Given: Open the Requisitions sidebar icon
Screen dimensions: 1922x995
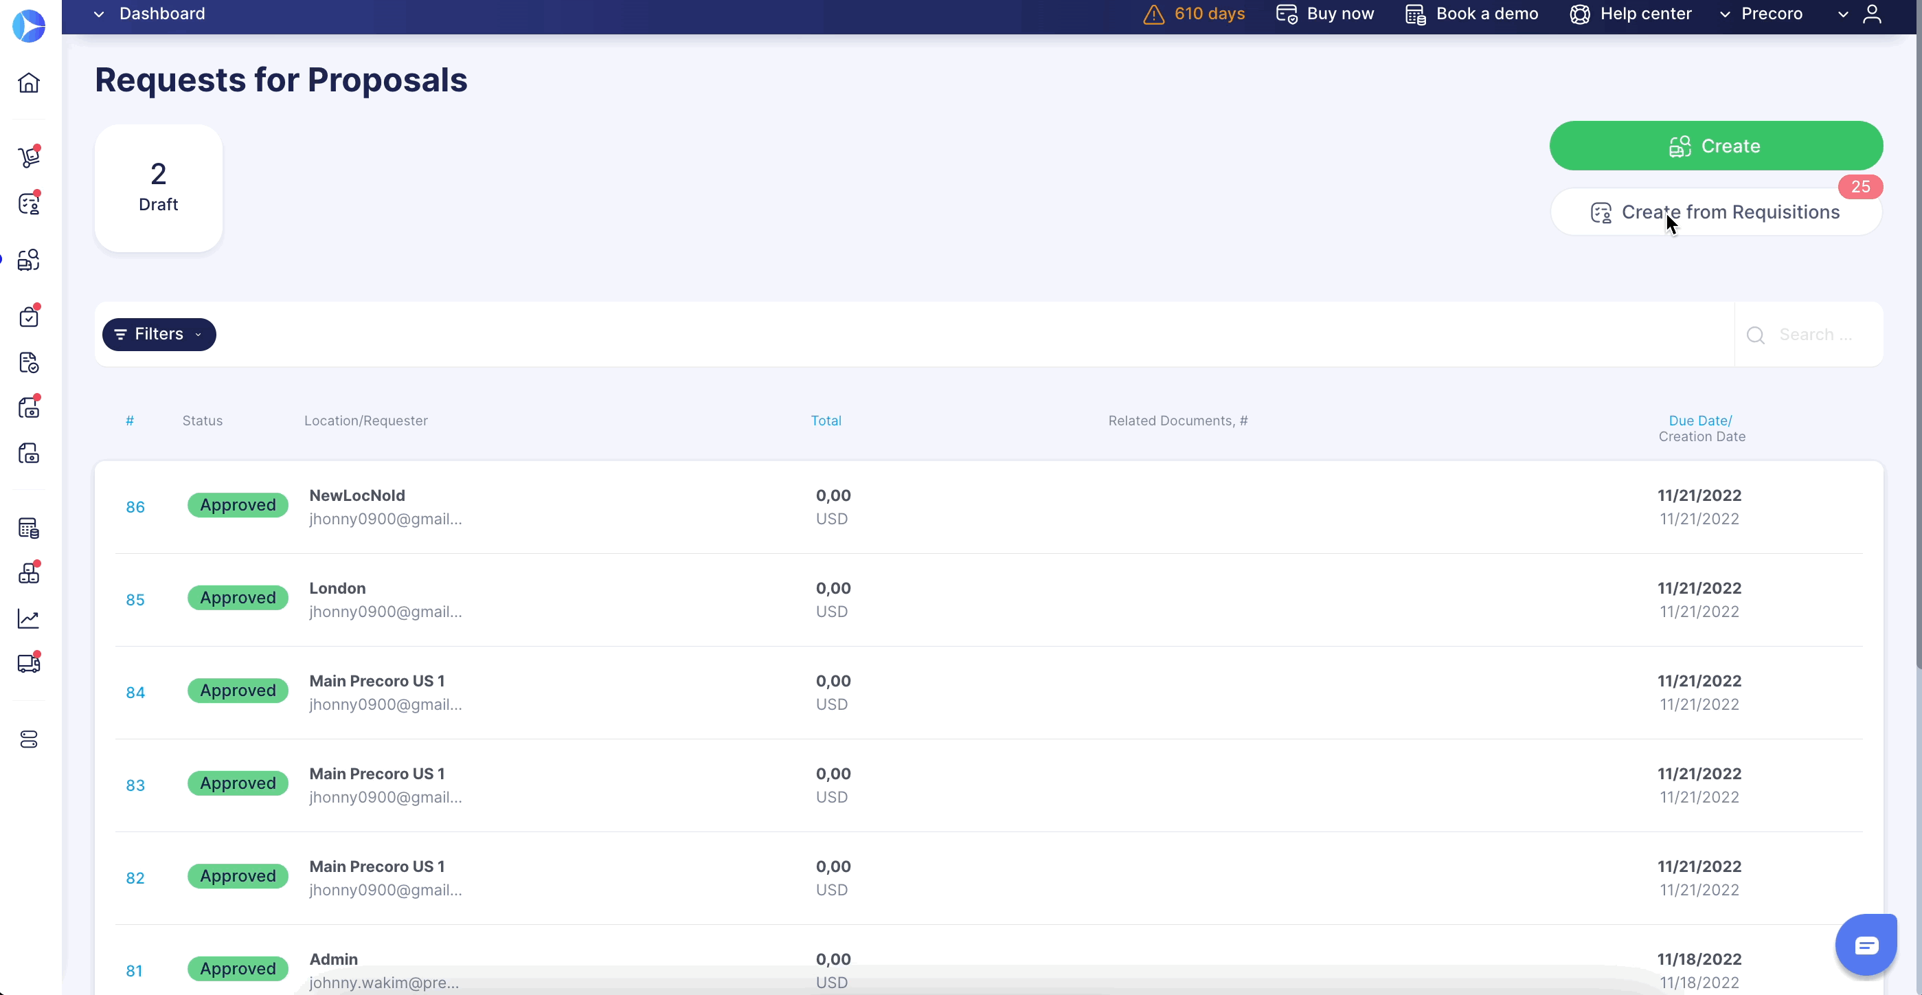Looking at the screenshot, I should 29,204.
